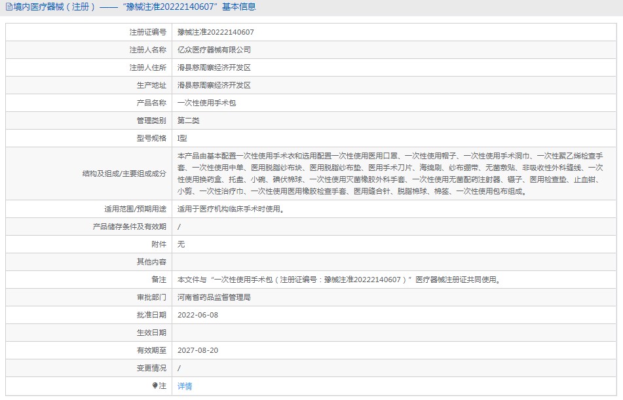
Task: Click the 生效日期 row label
Action: tap(151, 333)
